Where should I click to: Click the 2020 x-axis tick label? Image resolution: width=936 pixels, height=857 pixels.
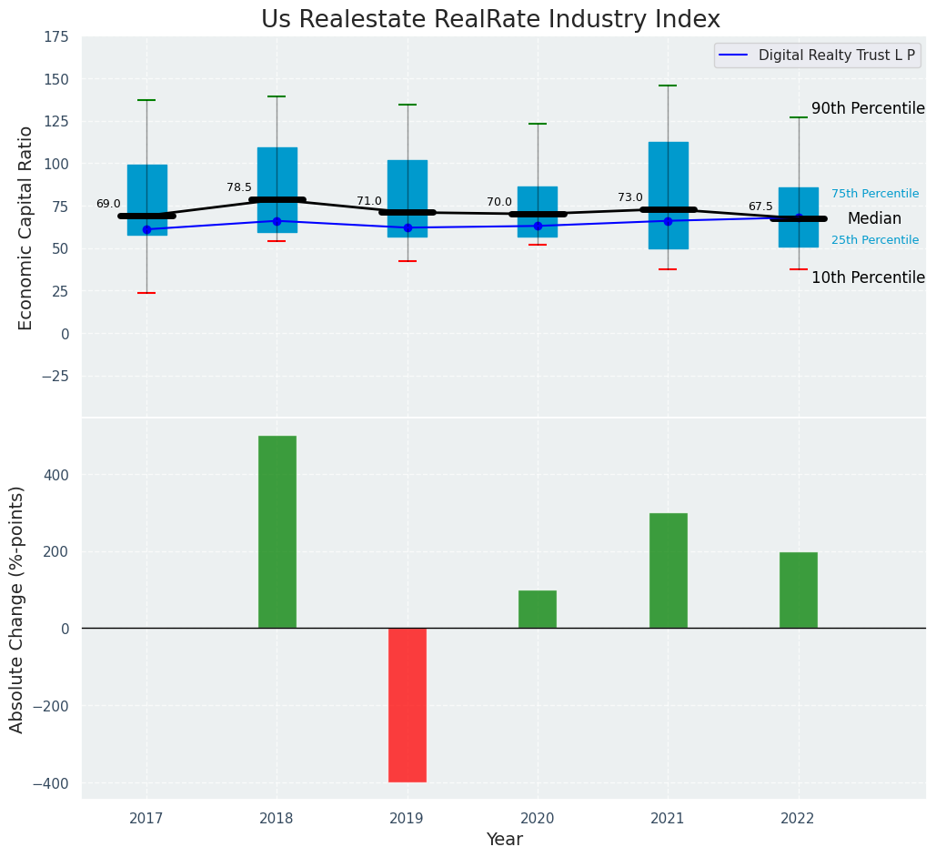point(537,818)
